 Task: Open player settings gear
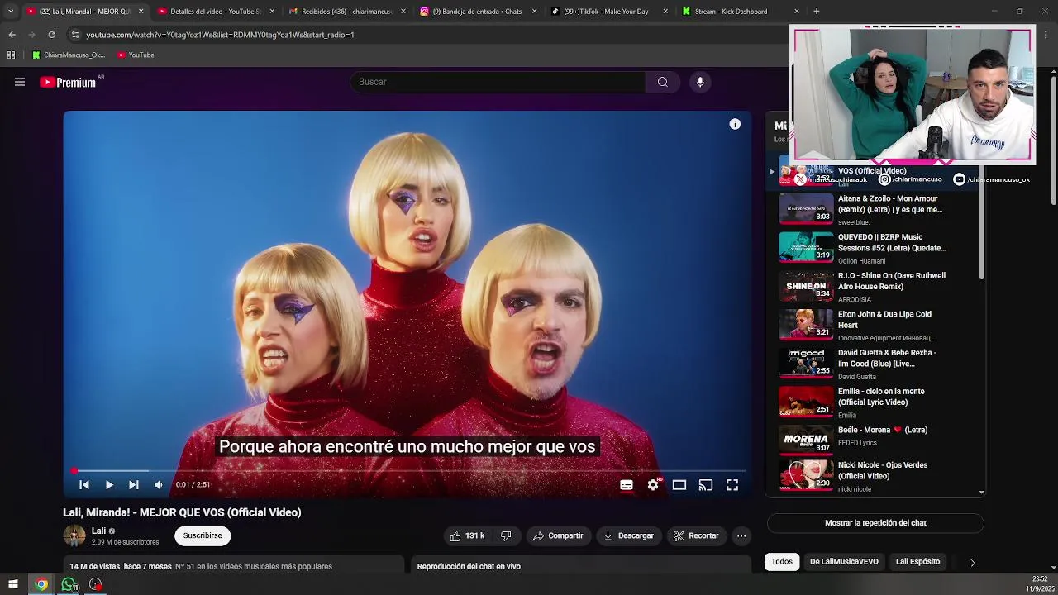[653, 485]
